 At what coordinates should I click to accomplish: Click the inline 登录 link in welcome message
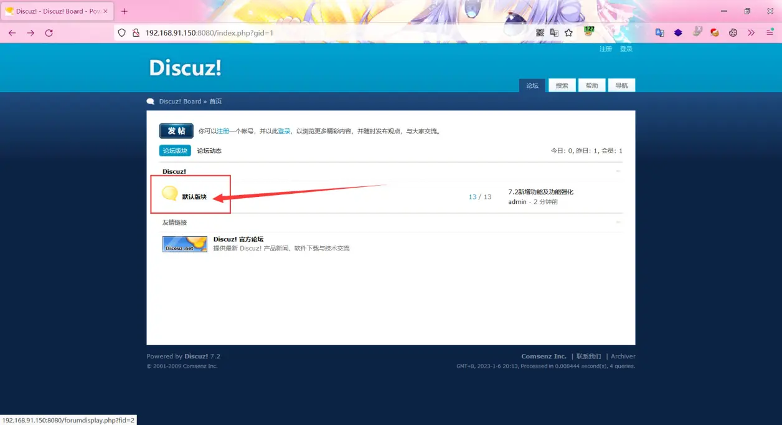click(x=284, y=131)
